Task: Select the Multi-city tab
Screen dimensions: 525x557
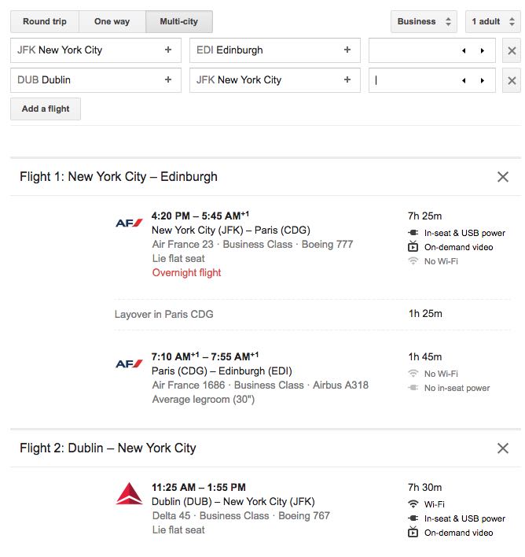Action: click(x=179, y=21)
